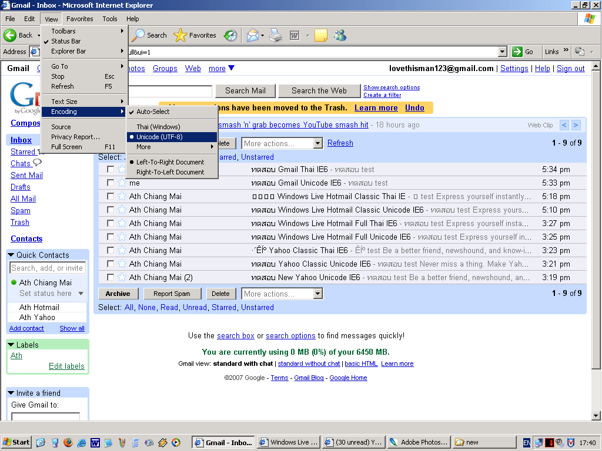Open Word from the quick launch bar

[95, 443]
